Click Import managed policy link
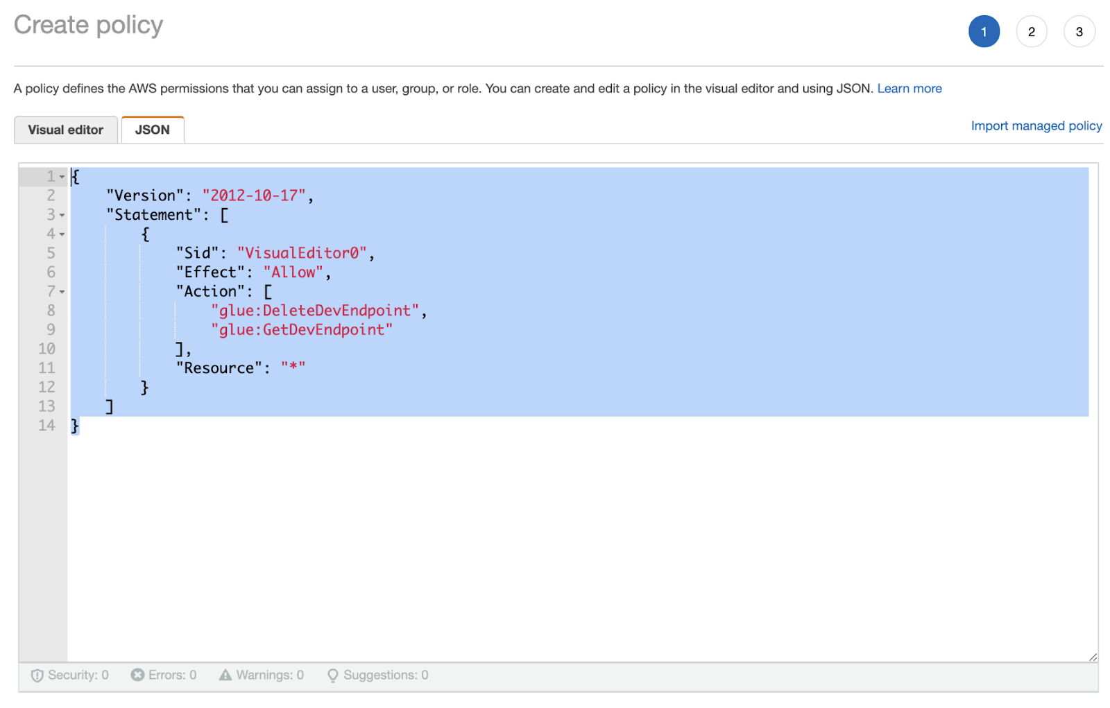The width and height of the screenshot is (1110, 708). [1036, 126]
